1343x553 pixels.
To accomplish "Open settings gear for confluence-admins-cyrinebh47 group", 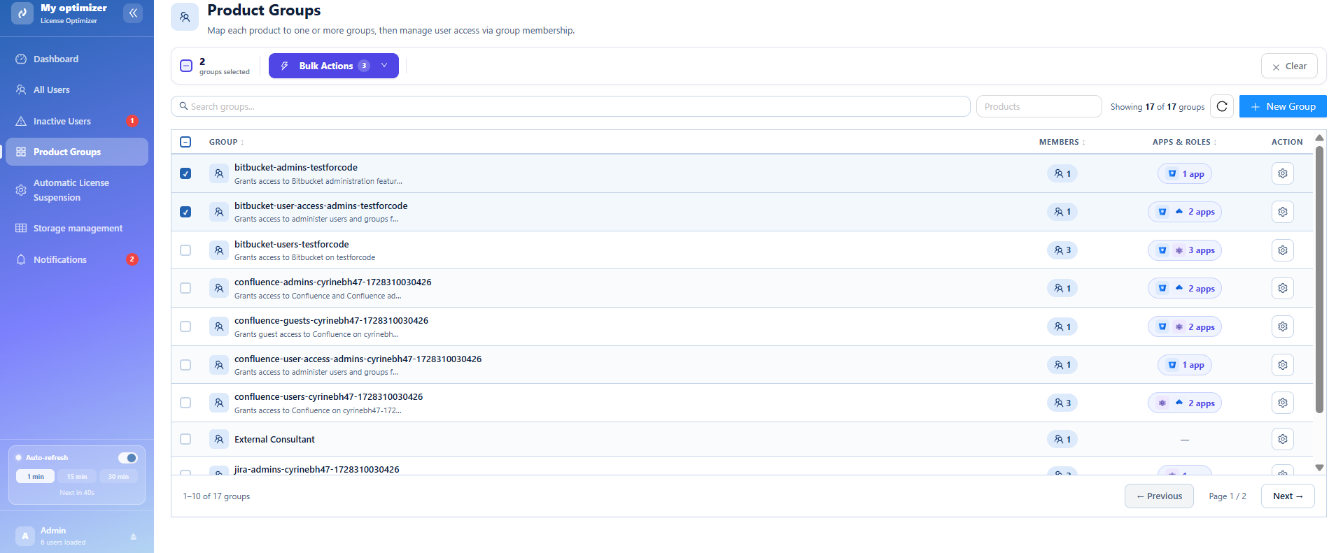I will pyautogui.click(x=1282, y=288).
